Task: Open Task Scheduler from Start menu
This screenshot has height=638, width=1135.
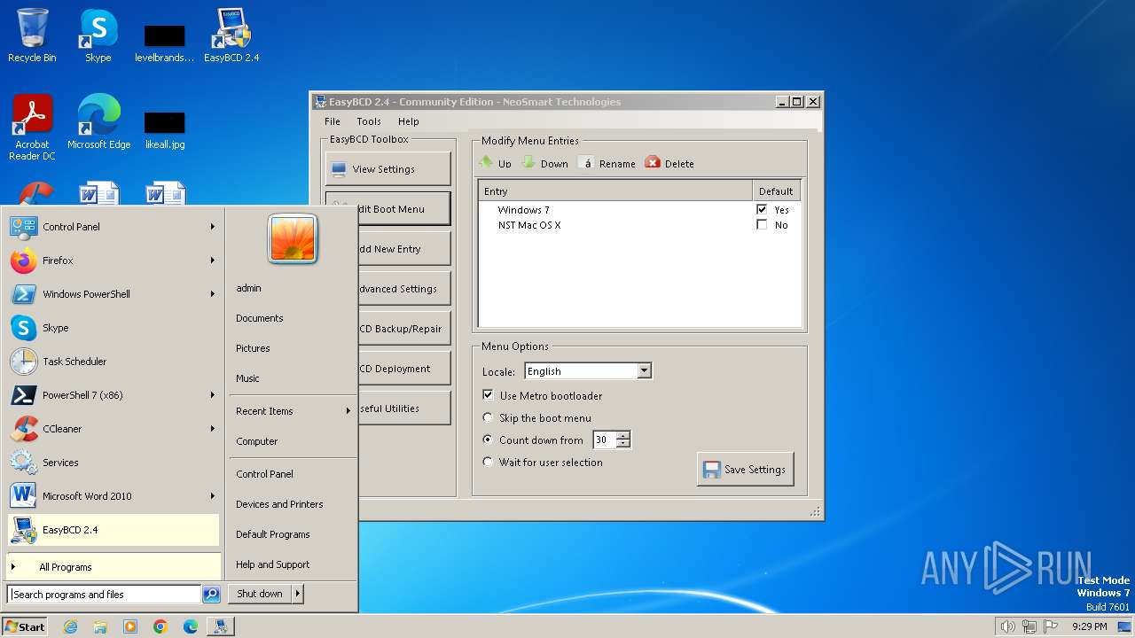Action: point(113,362)
